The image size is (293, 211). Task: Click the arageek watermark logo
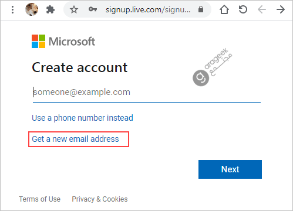point(212,67)
